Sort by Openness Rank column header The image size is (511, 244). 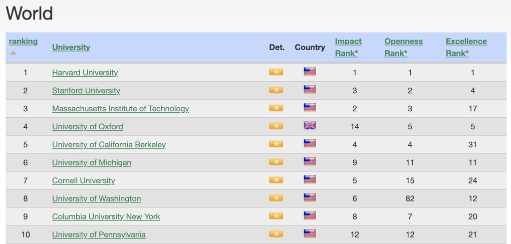point(403,47)
